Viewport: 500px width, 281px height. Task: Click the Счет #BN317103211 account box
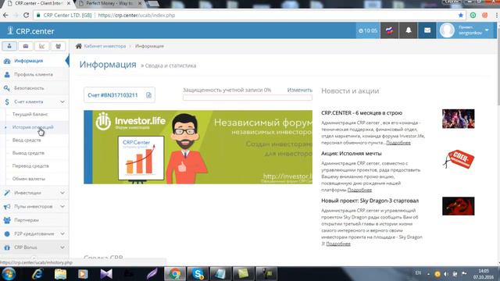120,95
